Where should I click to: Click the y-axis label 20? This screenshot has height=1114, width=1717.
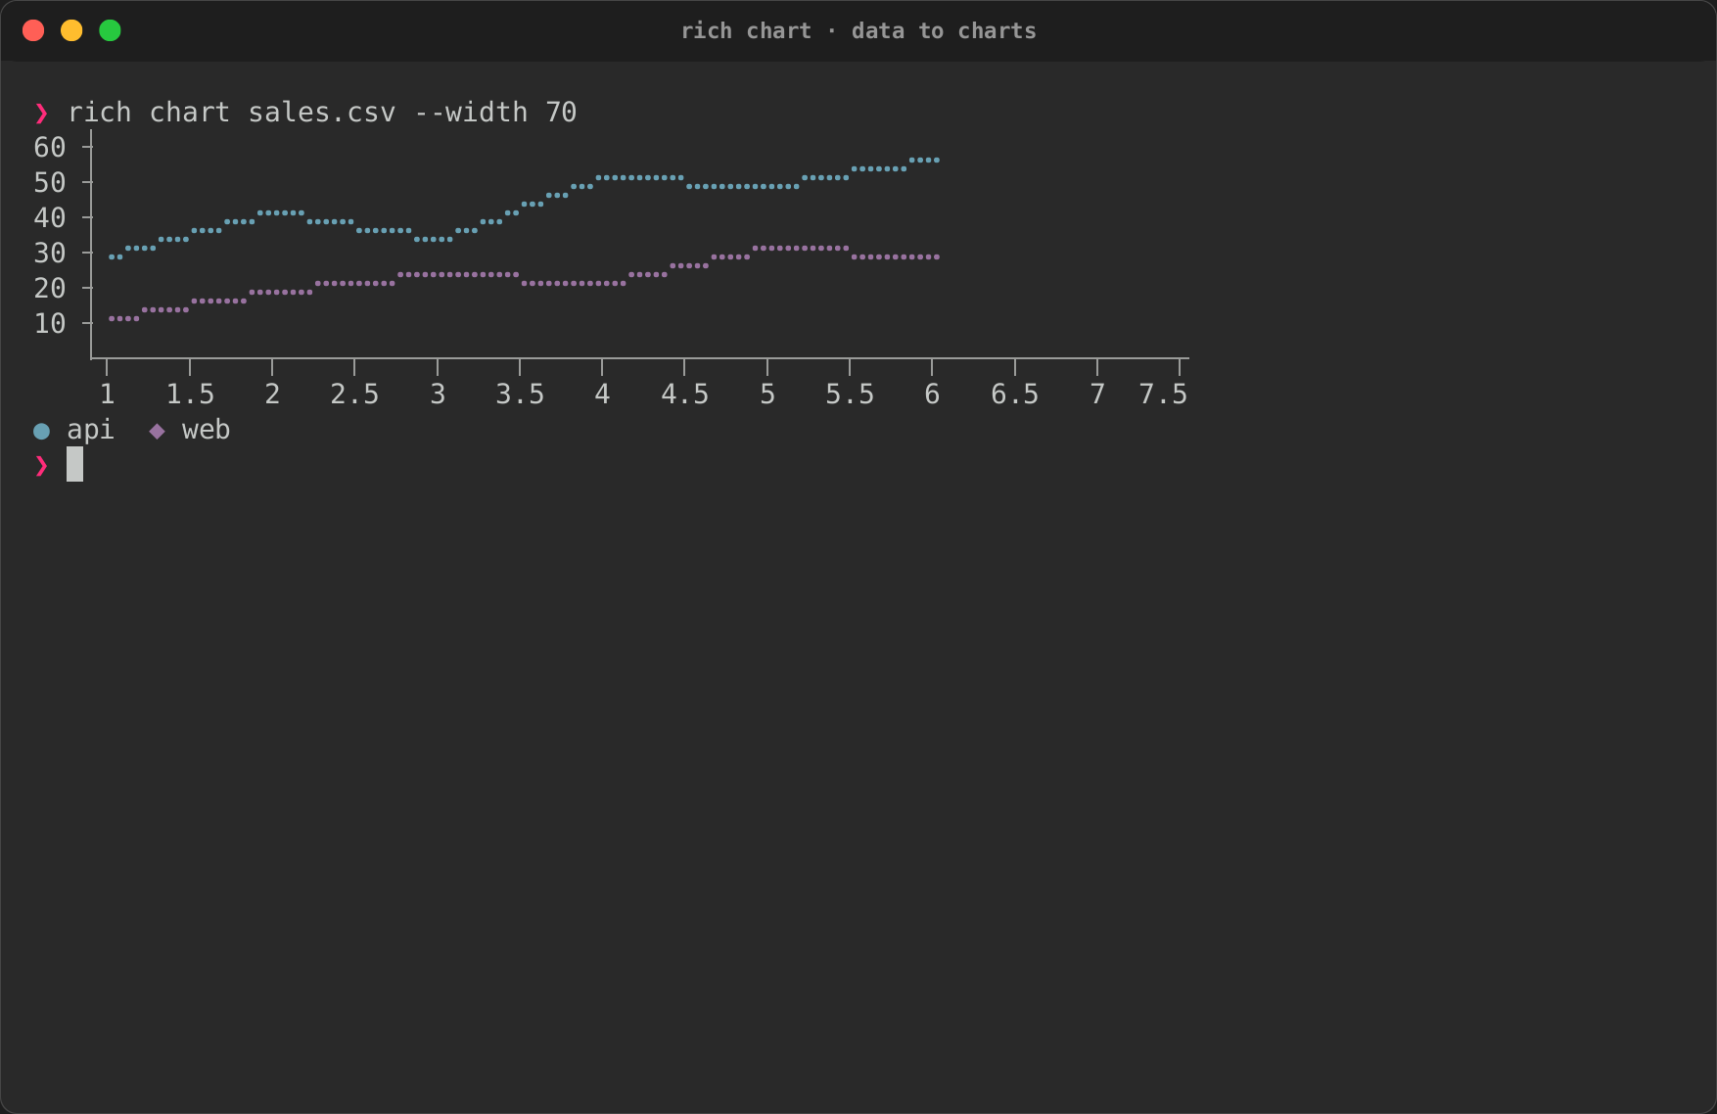[50, 288]
